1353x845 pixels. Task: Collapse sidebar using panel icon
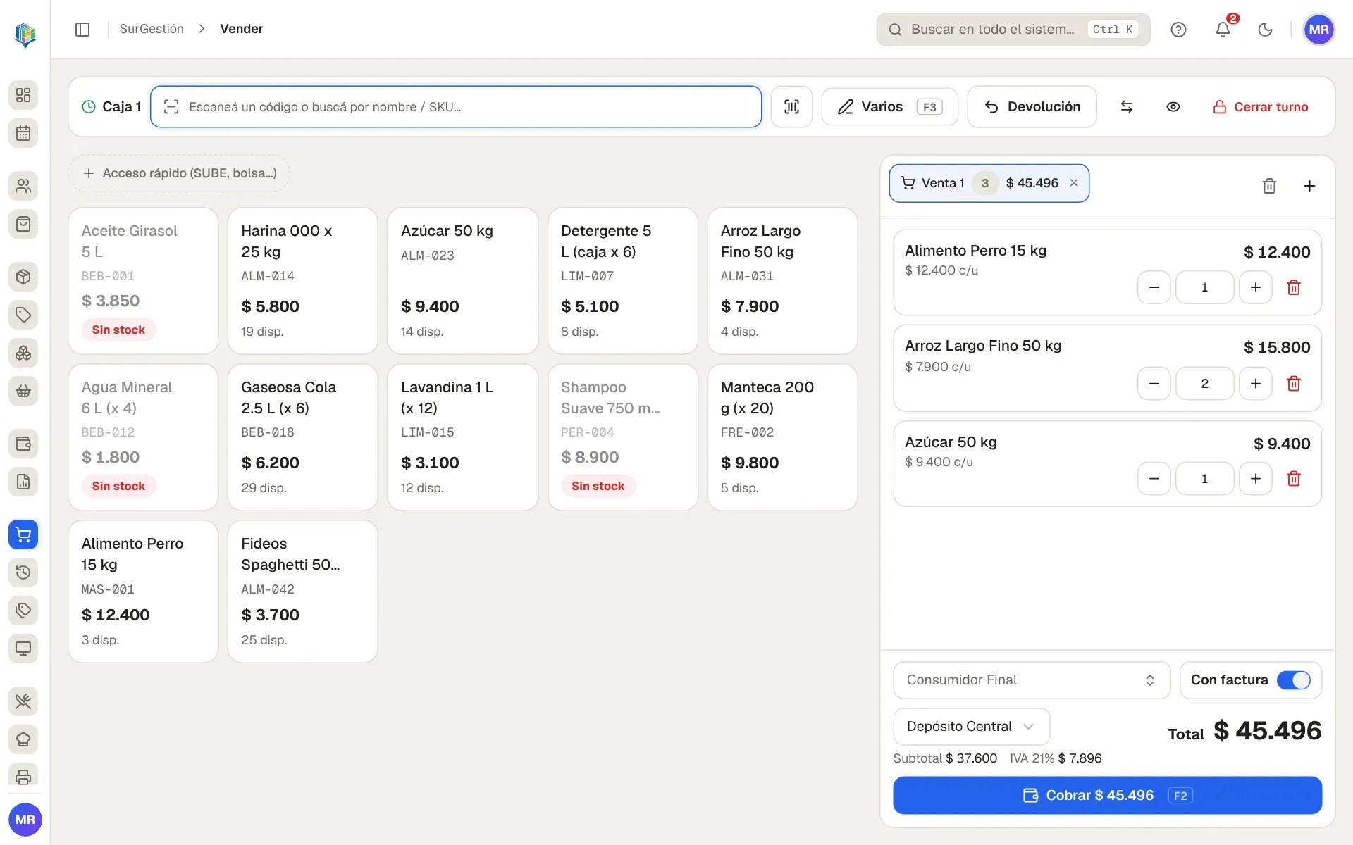(82, 30)
